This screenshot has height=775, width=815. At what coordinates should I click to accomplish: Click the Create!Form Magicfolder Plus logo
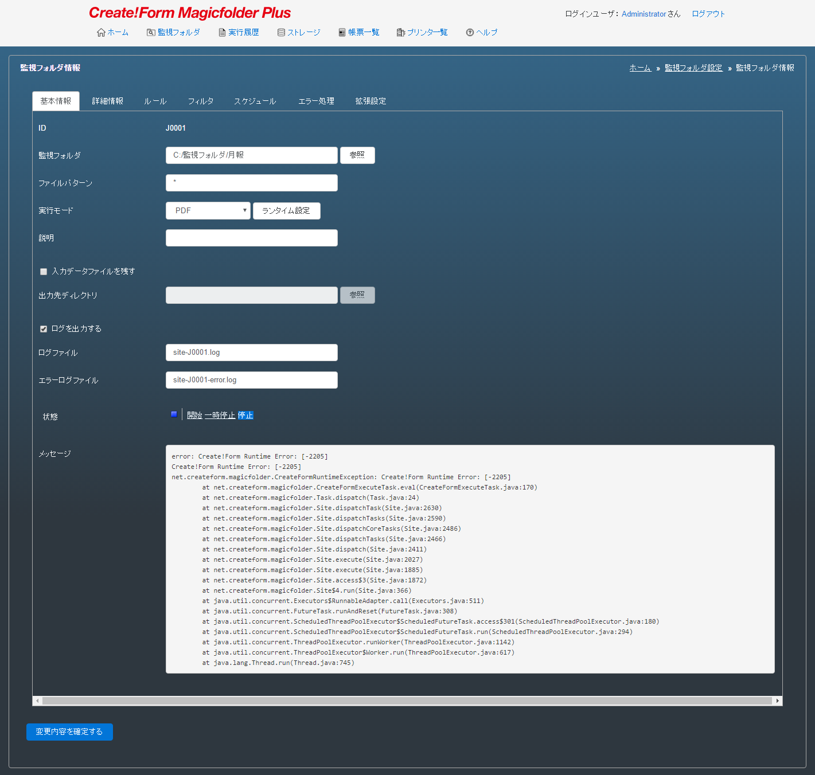pyautogui.click(x=190, y=13)
